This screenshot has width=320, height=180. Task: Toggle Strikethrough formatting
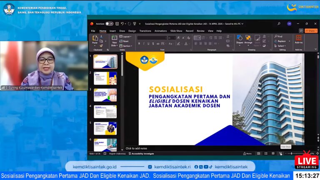coord(158,44)
